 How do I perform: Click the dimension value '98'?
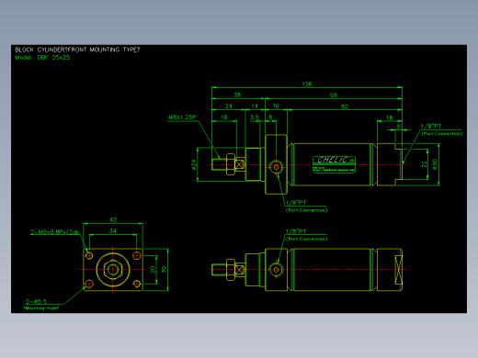pos(334,95)
